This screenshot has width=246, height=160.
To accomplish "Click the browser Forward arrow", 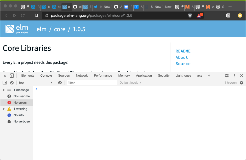I will pos(14,15).
